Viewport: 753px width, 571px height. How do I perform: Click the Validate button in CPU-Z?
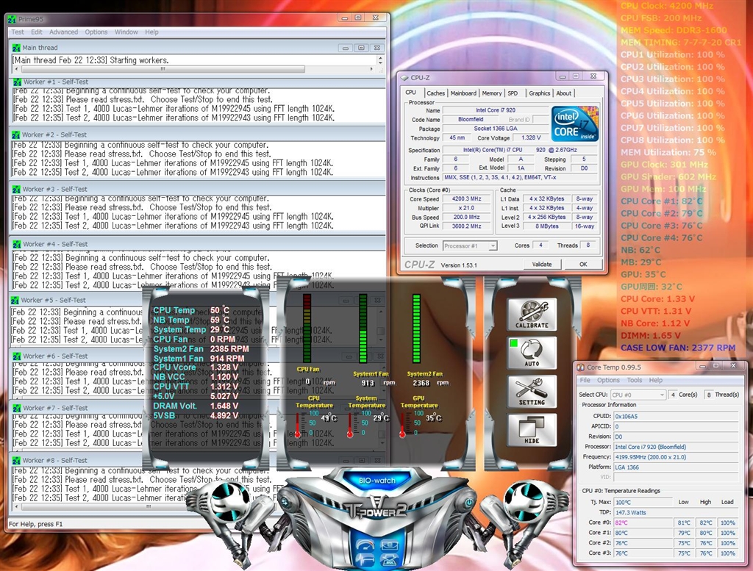[542, 264]
